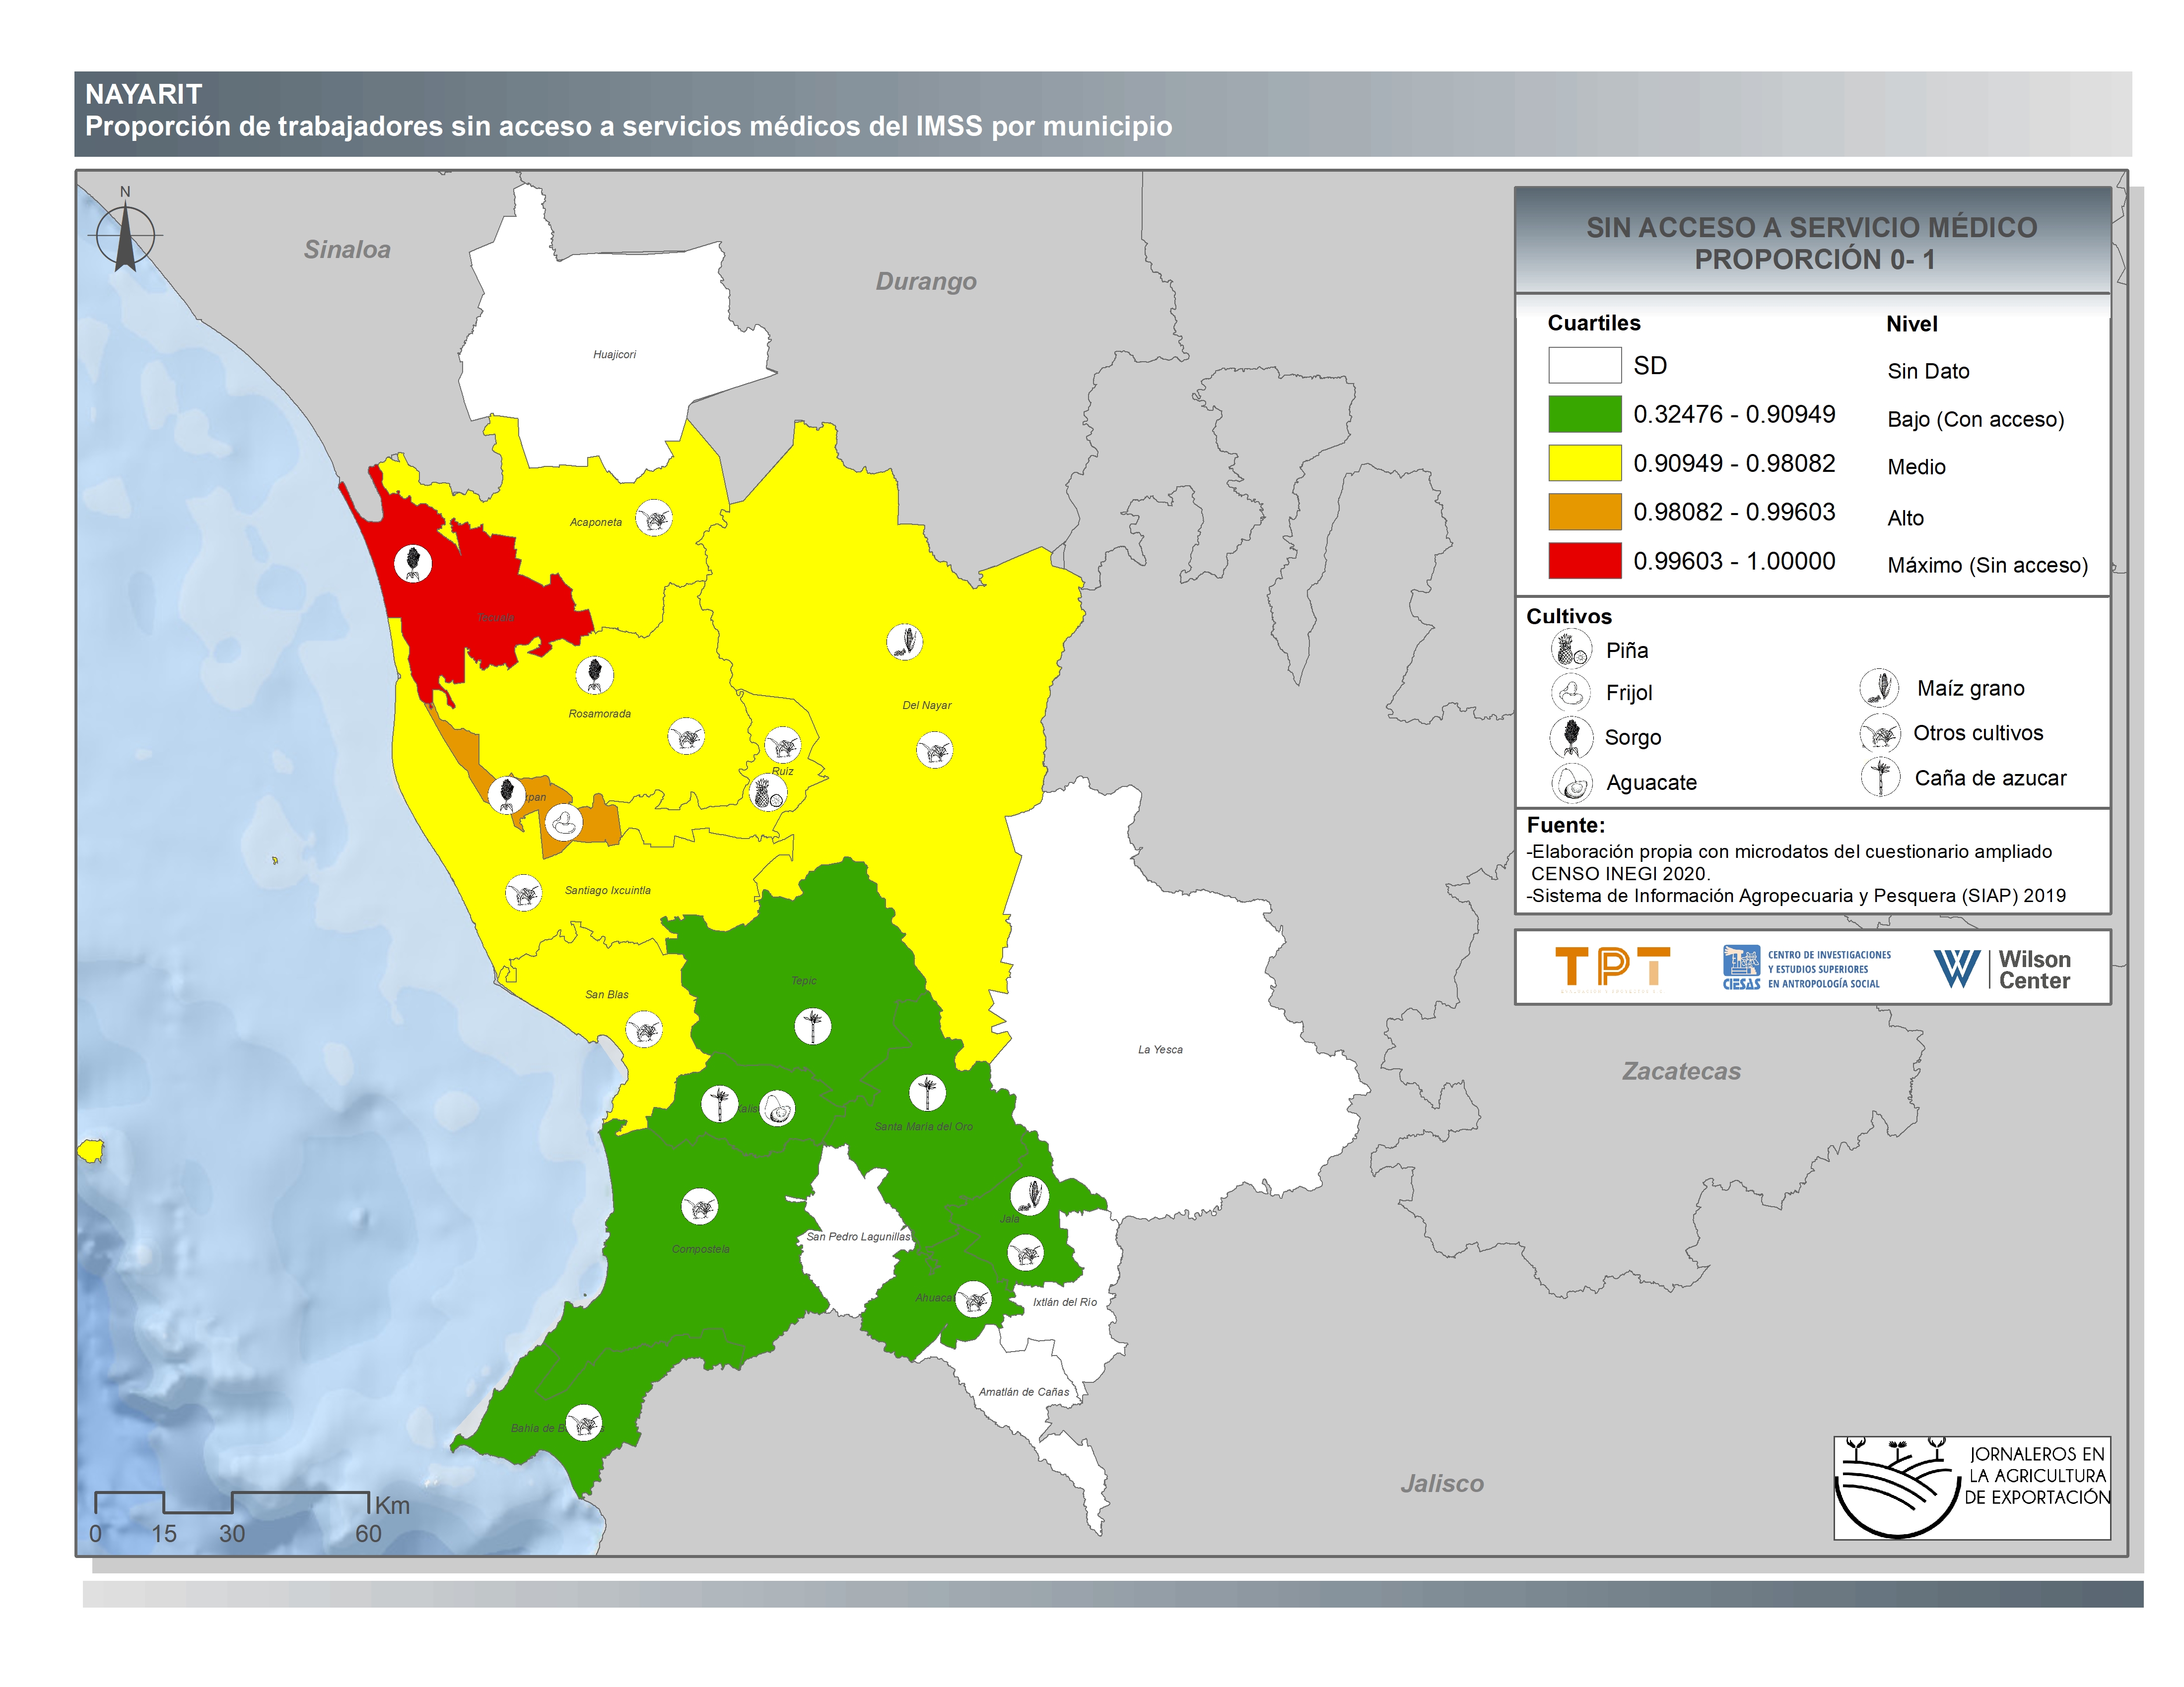Click the La Yesca municipality label
Screen dimensions: 2184x1687
(x=1160, y=1049)
